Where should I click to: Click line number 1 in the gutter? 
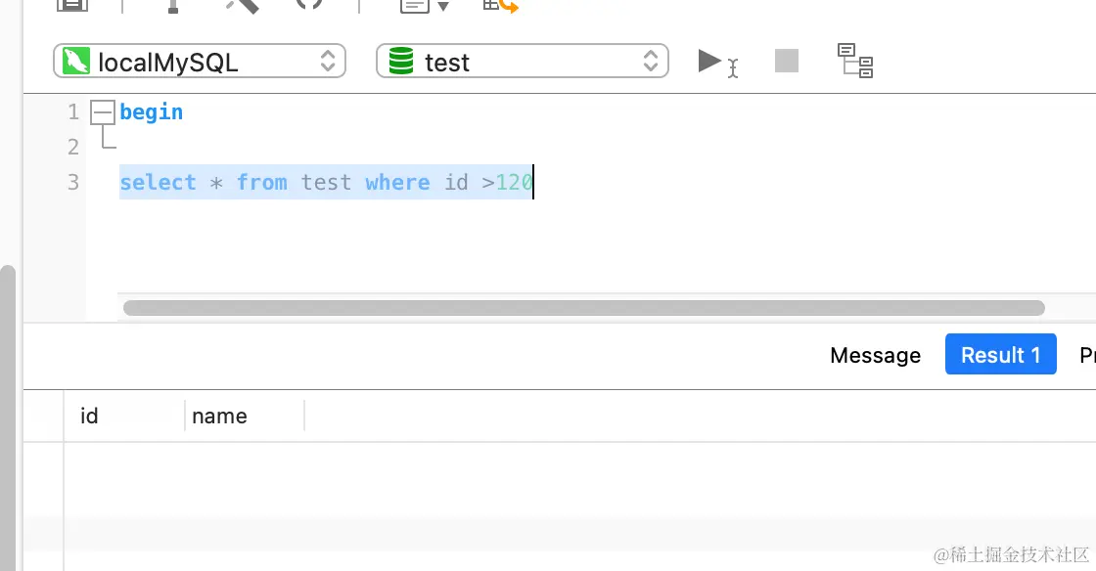click(x=73, y=111)
